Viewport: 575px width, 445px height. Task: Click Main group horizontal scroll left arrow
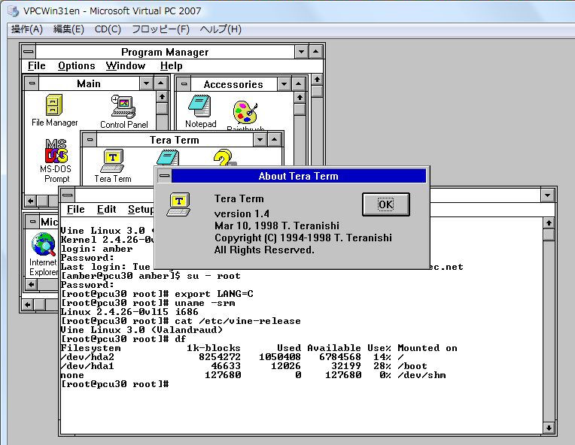pos(31,201)
